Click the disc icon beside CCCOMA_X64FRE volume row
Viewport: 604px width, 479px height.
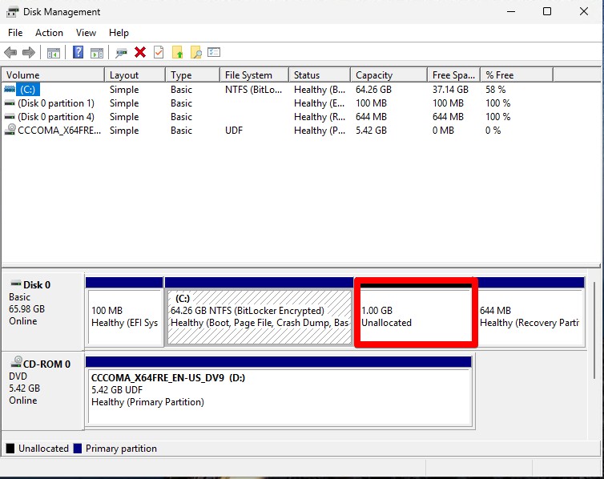[10, 130]
